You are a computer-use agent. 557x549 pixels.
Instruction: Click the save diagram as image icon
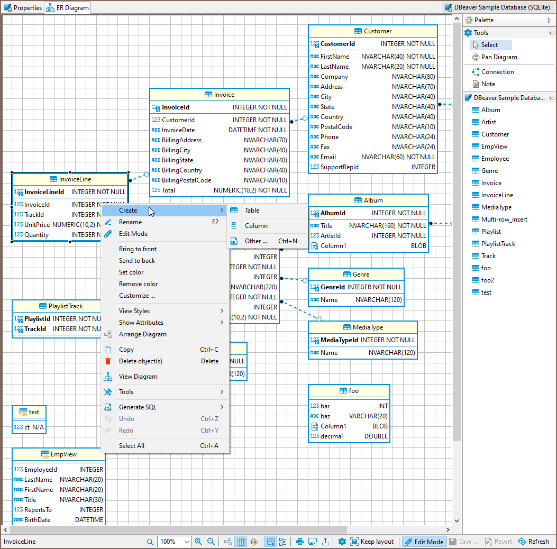coord(313,542)
